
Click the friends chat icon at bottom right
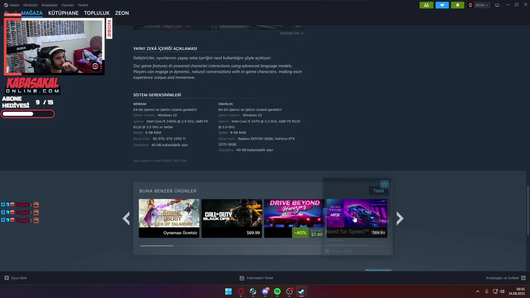click(523, 278)
